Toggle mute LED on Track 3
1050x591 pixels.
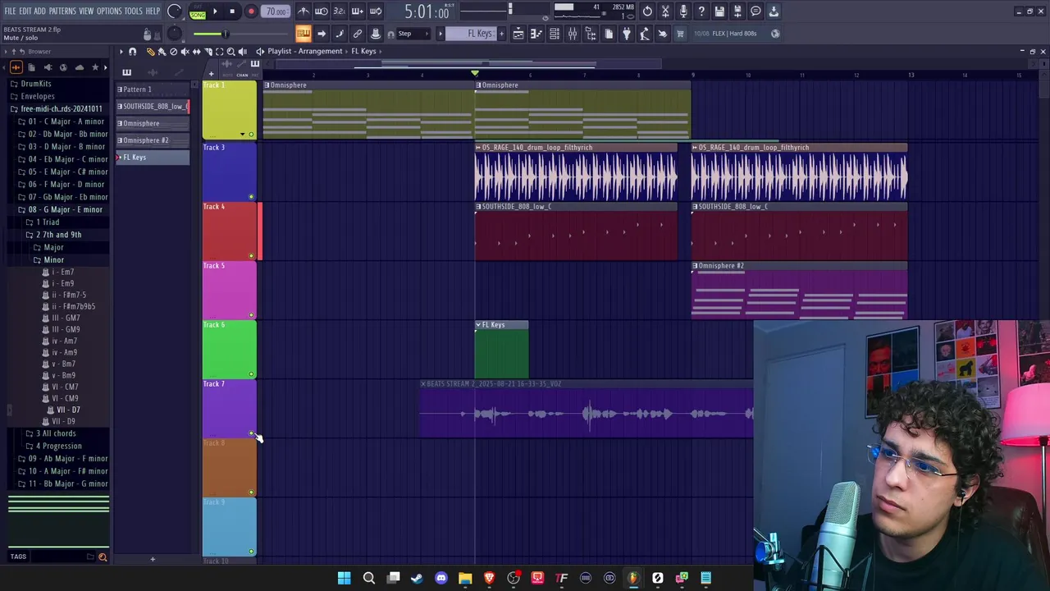pyautogui.click(x=251, y=197)
